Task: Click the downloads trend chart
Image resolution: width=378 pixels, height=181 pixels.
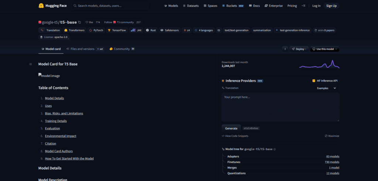Action: click(319, 64)
